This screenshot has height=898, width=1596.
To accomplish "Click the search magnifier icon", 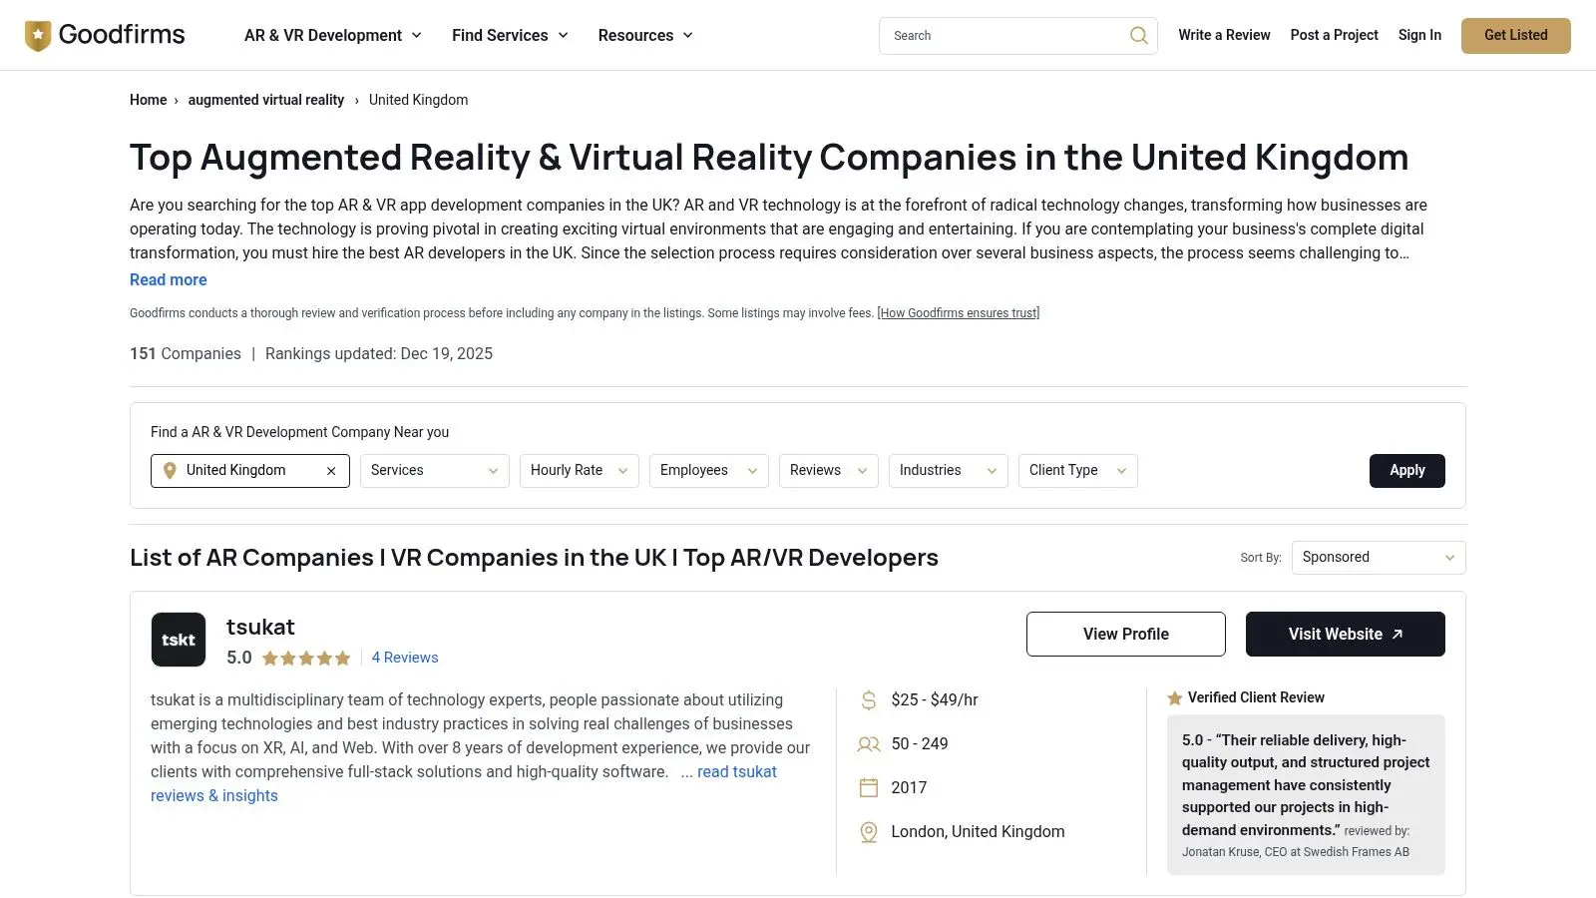I will 1138,36.
